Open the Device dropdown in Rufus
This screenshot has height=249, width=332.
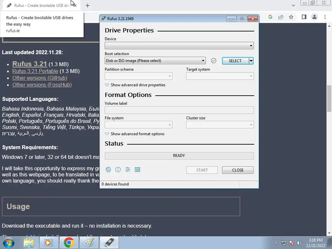click(x=179, y=45)
